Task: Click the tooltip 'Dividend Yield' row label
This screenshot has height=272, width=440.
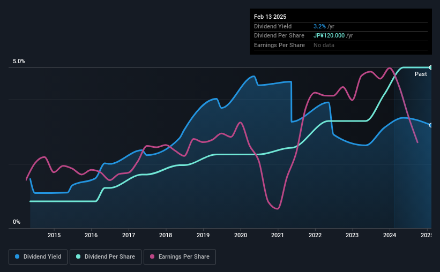Action: point(273,26)
